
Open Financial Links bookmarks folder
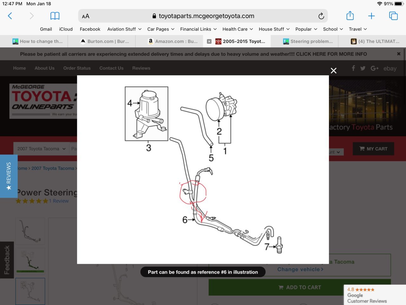coord(198,29)
